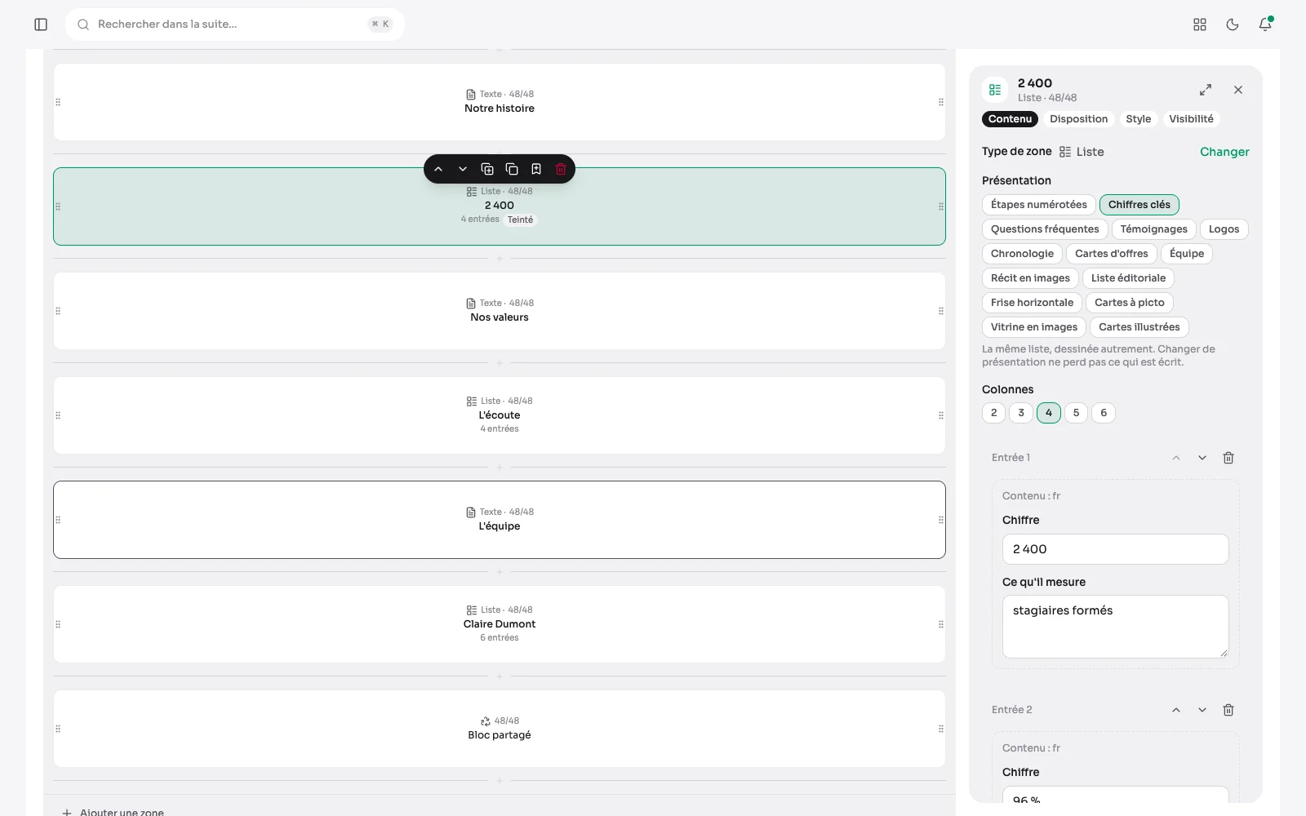This screenshot has height=816, width=1306.
Task: Duplicate the selected zone with plus-copy icon
Action: coord(487,169)
